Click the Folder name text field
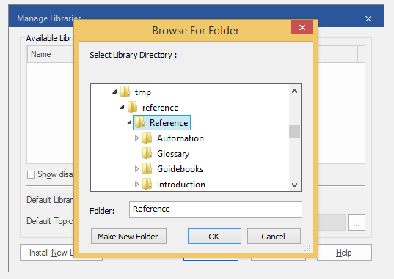 pos(216,209)
